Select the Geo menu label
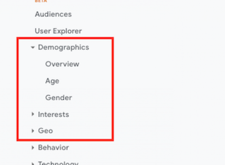This screenshot has width=225, height=165. tap(45, 131)
